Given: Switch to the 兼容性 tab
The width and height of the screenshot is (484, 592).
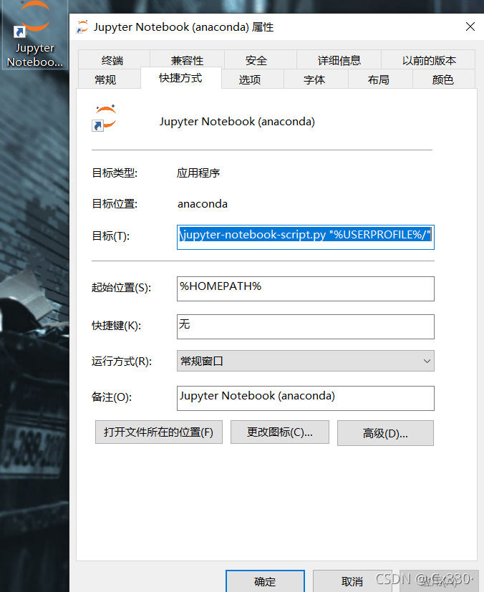Looking at the screenshot, I should click(x=188, y=60).
